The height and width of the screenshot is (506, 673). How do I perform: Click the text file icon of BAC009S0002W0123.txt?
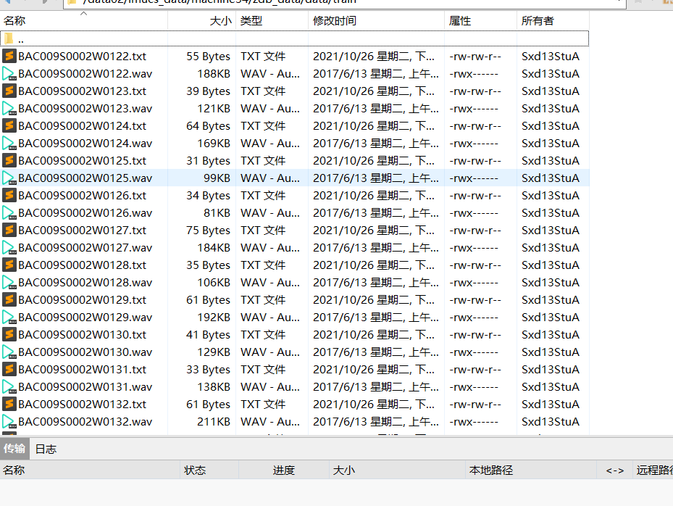tap(9, 90)
